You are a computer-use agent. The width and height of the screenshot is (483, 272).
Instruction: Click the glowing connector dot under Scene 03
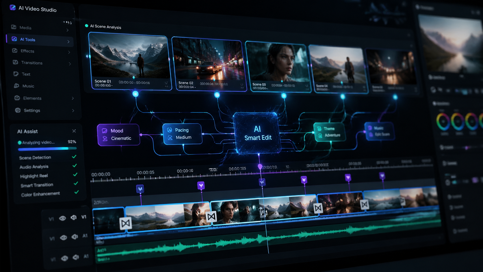click(284, 96)
